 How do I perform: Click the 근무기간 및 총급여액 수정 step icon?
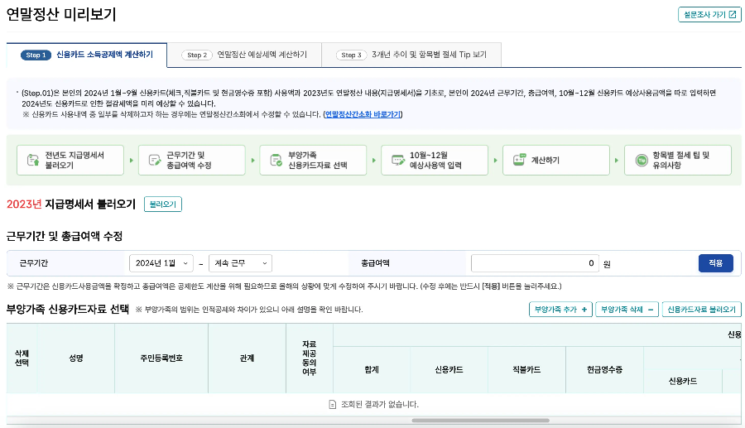point(155,160)
